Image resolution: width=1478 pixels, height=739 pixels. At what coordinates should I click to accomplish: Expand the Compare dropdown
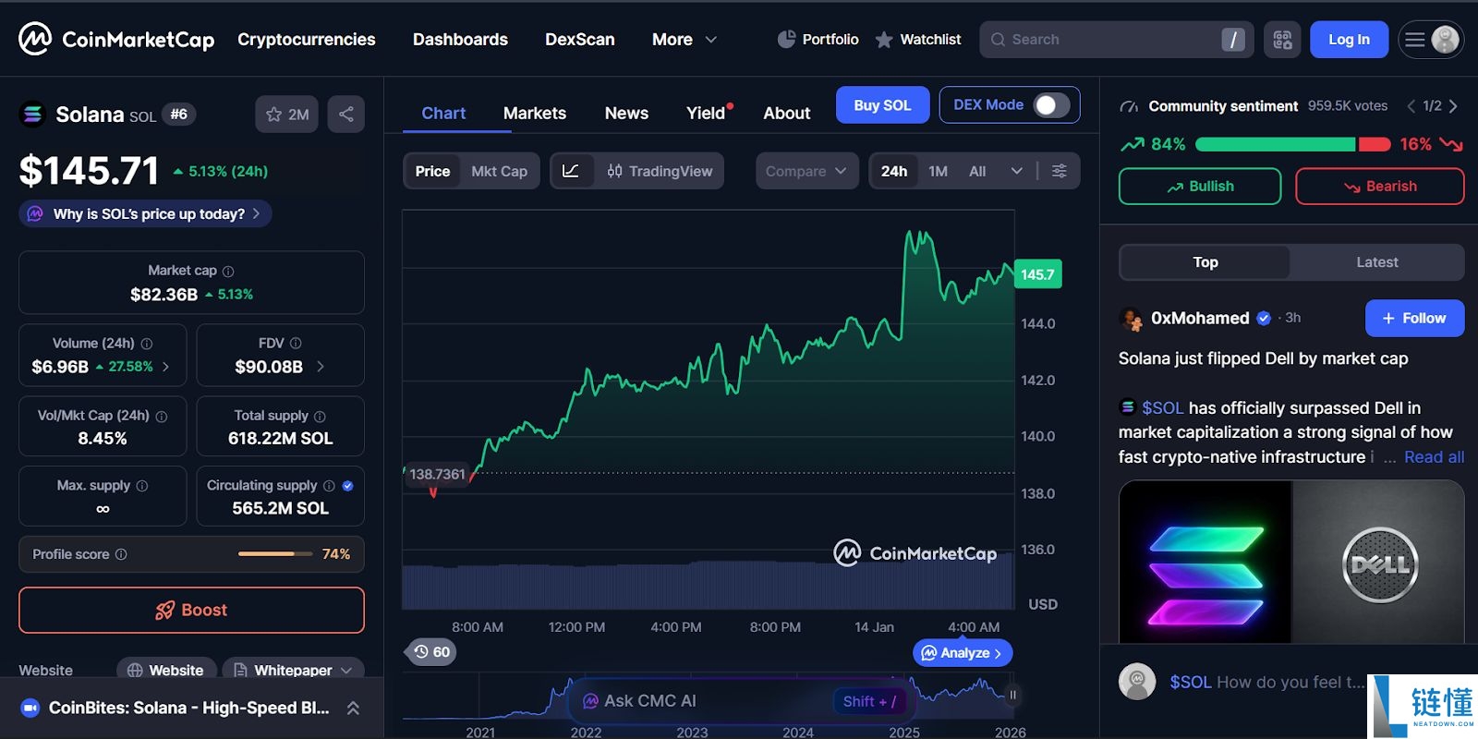click(806, 171)
